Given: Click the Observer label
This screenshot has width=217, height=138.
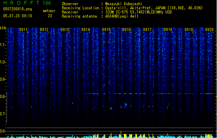Looking at the screenshot, I should tap(70, 4).
